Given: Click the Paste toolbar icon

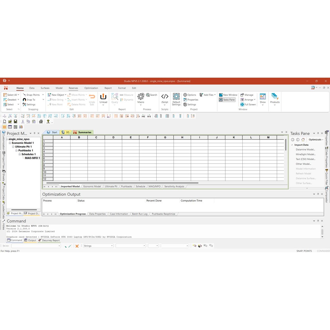Looking at the screenshot, I should point(34,121).
